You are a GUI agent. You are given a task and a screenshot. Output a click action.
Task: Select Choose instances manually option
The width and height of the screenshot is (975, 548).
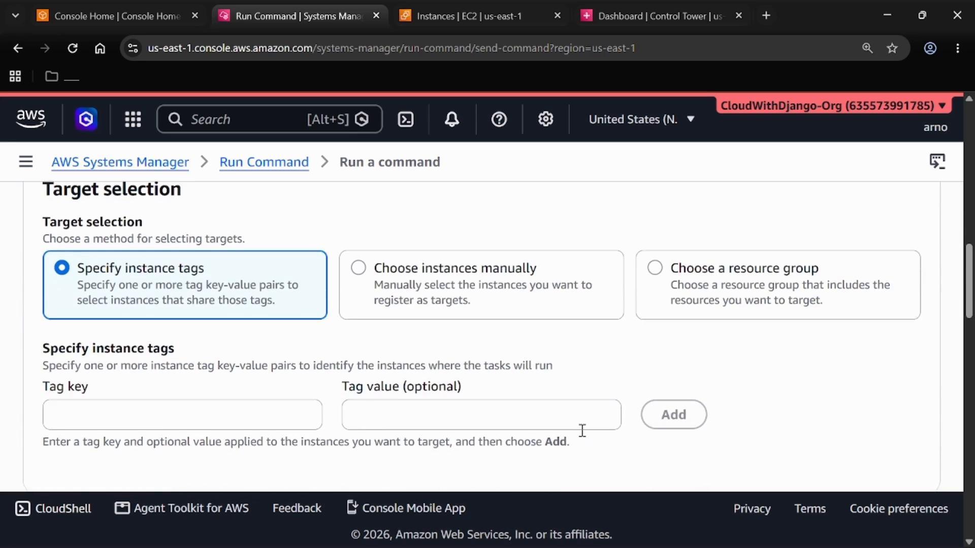point(481,285)
